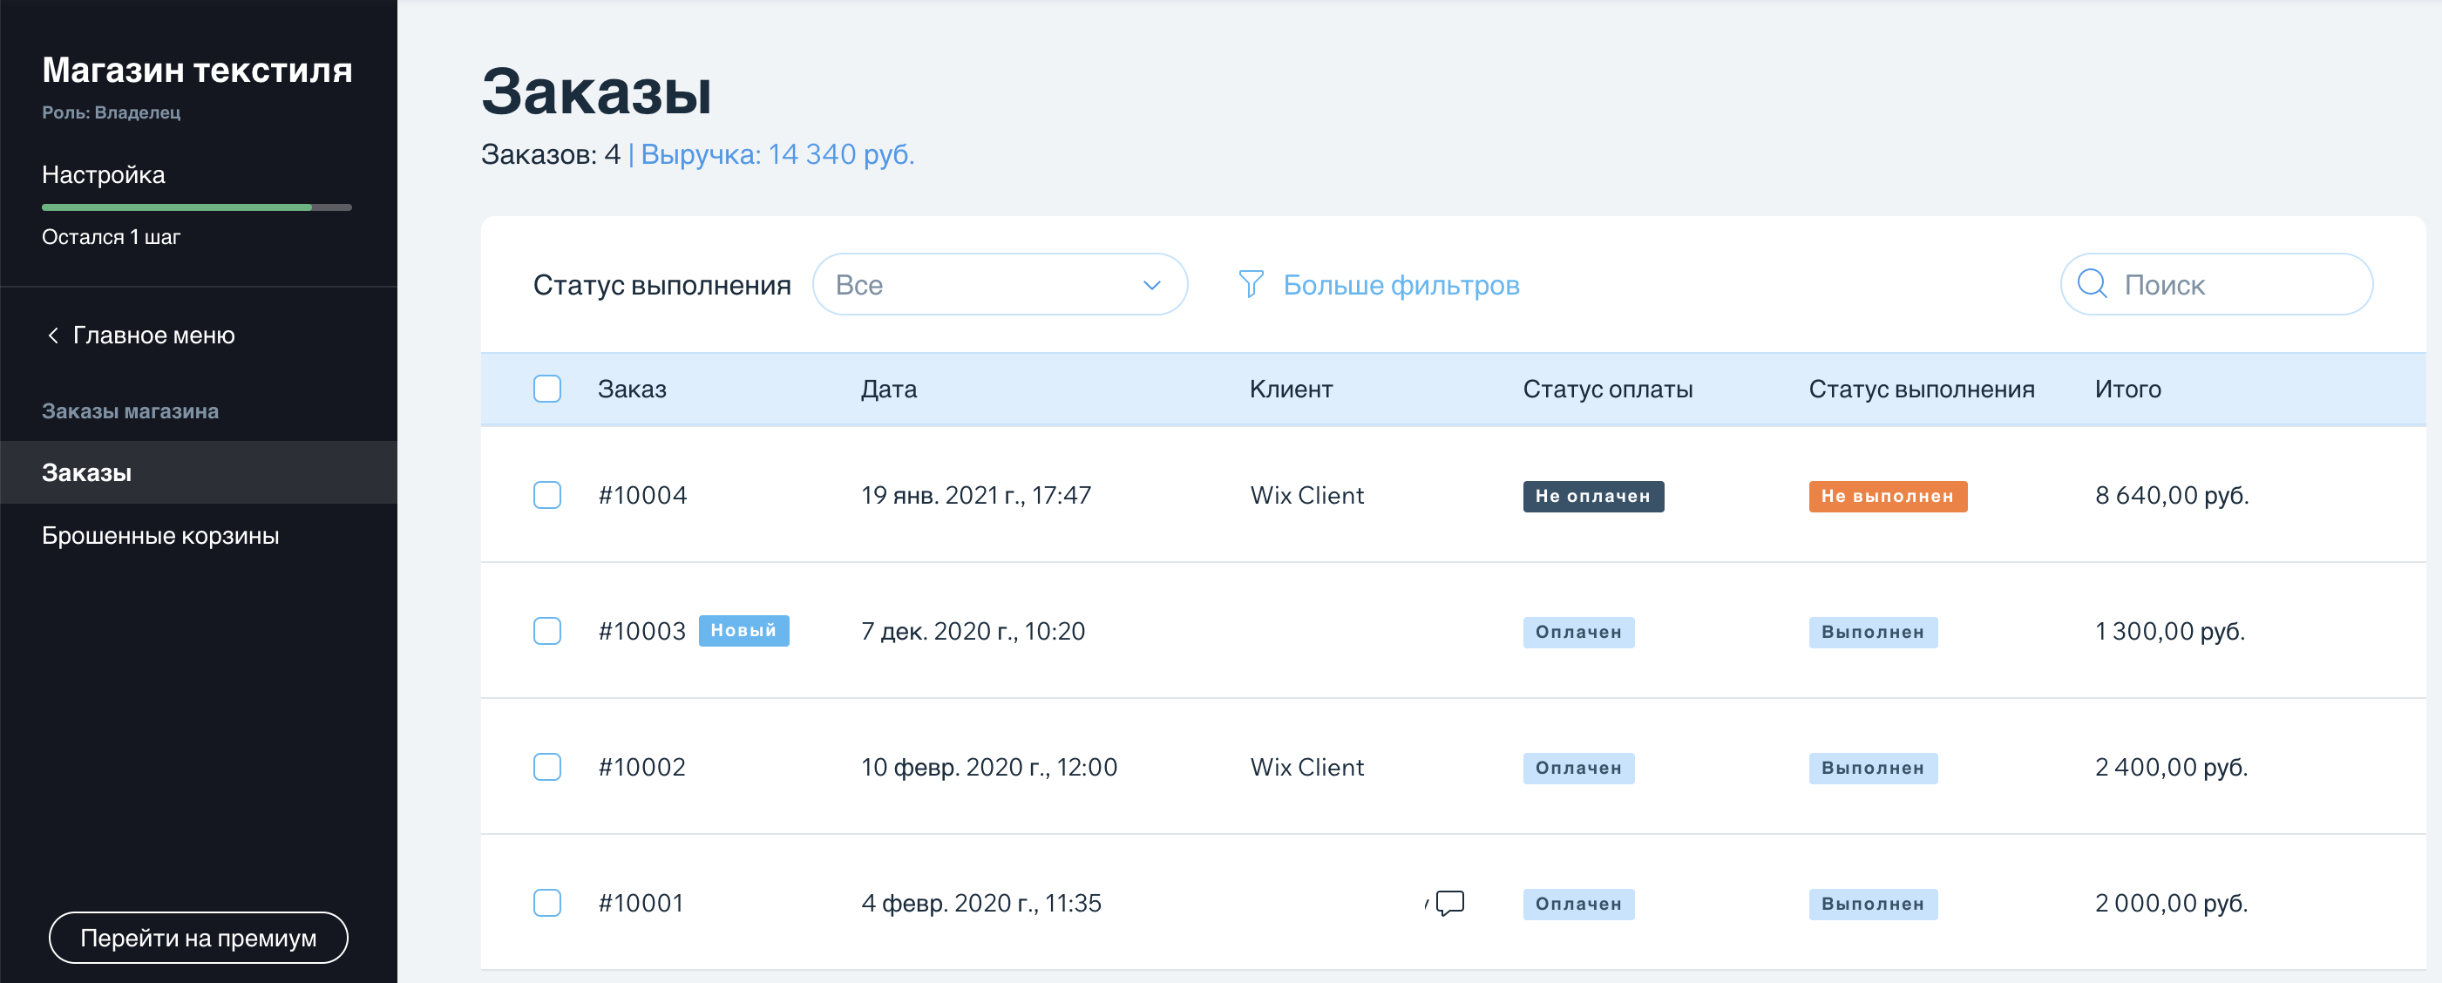Click Перейти на премиум button
The width and height of the screenshot is (2442, 983).
[198, 938]
